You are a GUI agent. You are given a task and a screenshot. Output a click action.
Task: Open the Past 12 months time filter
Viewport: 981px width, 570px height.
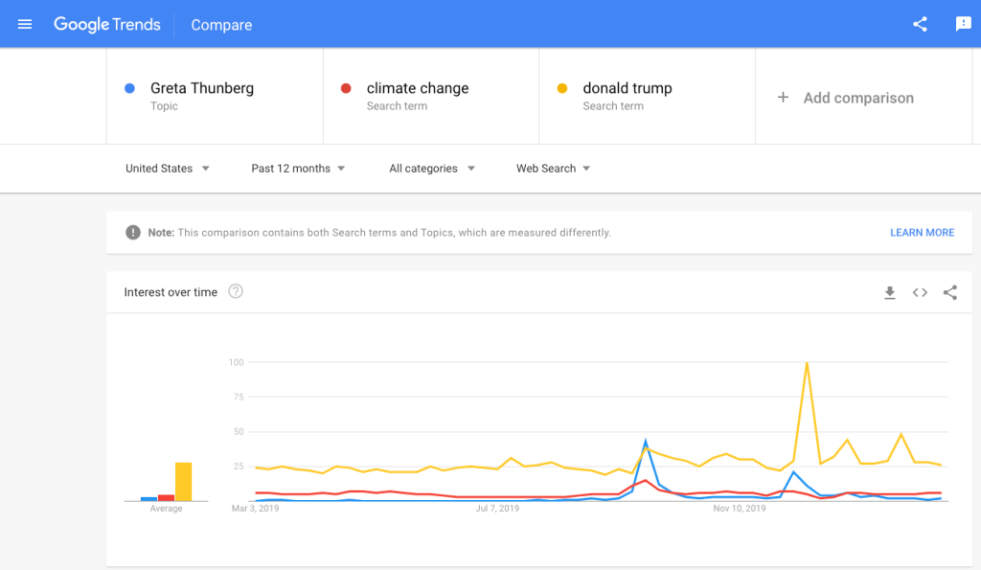tap(298, 169)
